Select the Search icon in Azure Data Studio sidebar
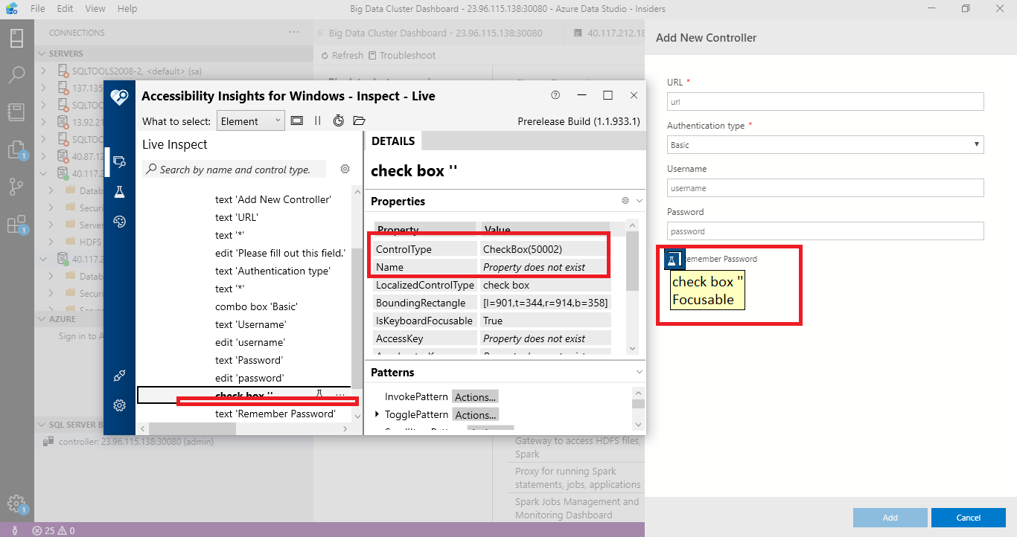Screen dimensions: 1017x537 point(17,74)
